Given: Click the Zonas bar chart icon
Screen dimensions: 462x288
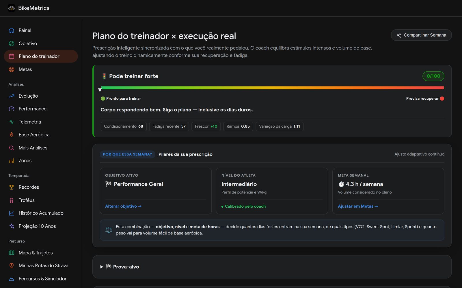Looking at the screenshot, I should pos(12,161).
